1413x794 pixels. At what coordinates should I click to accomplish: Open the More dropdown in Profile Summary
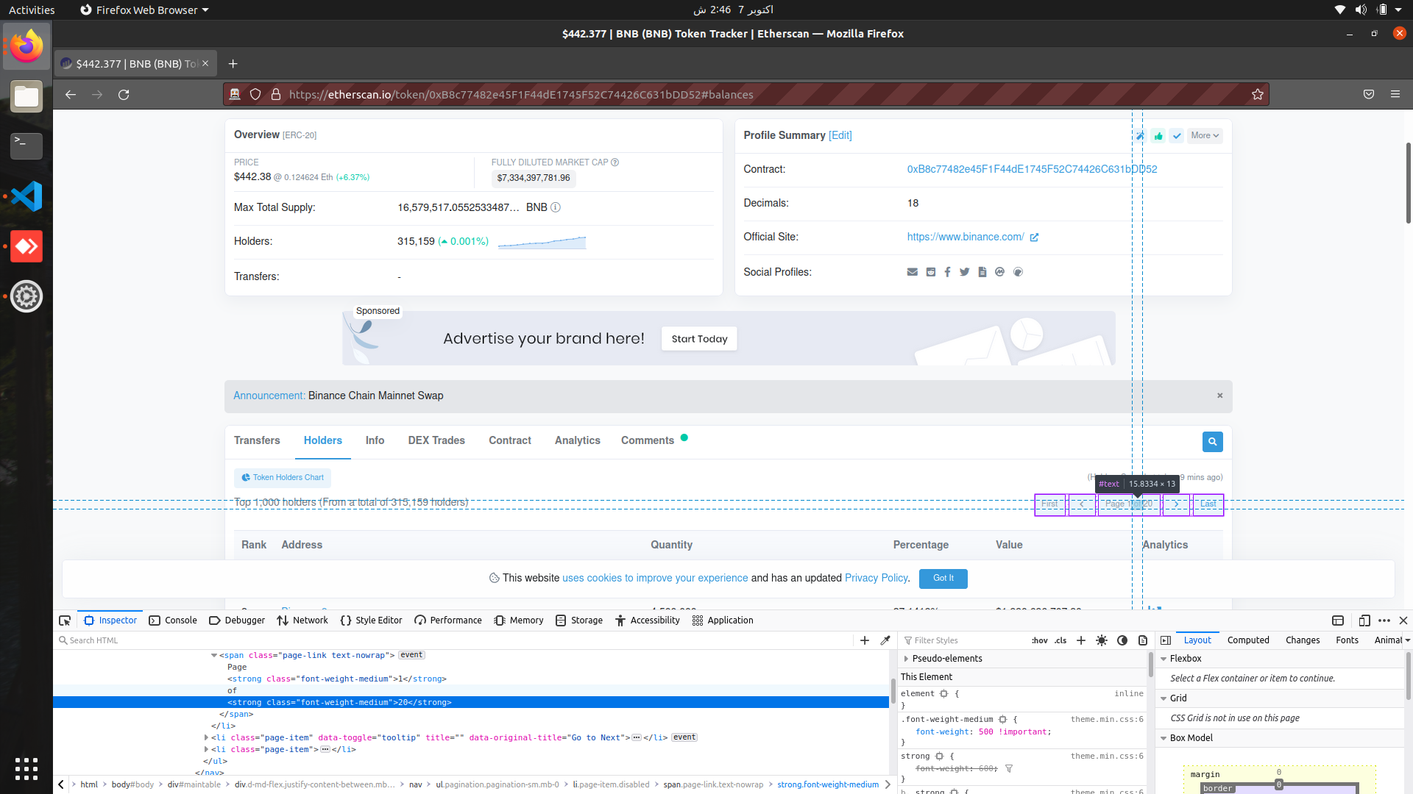(x=1205, y=135)
